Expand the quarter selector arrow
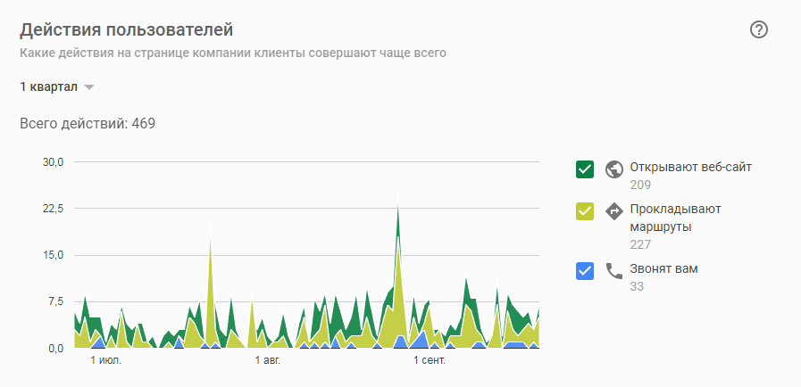This screenshot has width=801, height=387. click(x=89, y=87)
